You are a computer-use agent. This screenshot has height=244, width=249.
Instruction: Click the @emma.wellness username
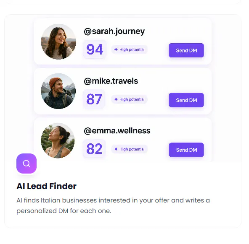point(117,131)
